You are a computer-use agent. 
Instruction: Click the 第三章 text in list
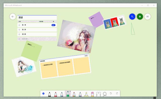(x=24, y=34)
